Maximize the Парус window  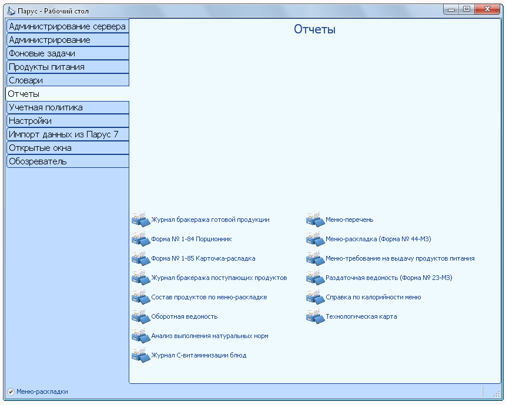pyautogui.click(x=466, y=9)
